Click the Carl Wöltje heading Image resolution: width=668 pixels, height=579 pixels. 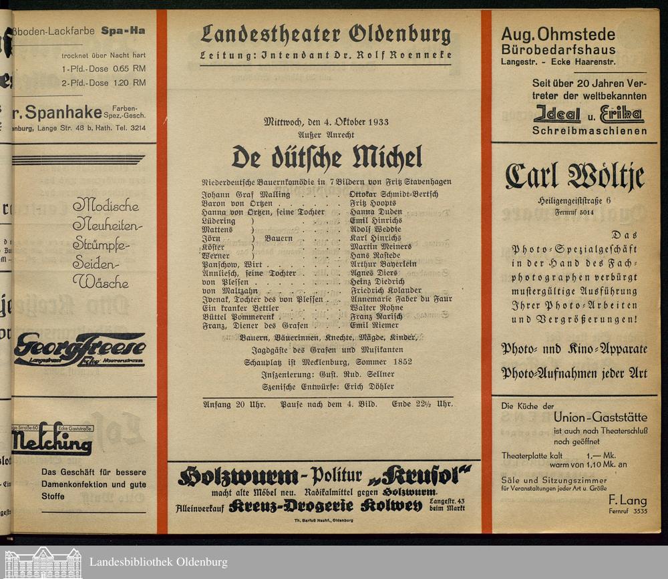tap(574, 177)
